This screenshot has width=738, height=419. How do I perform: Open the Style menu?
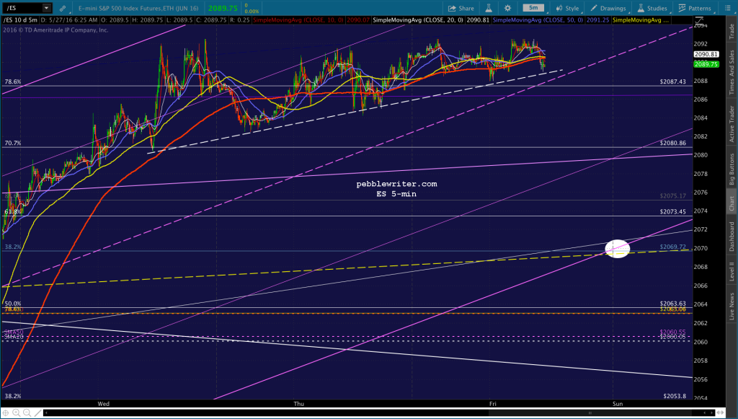pyautogui.click(x=567, y=8)
